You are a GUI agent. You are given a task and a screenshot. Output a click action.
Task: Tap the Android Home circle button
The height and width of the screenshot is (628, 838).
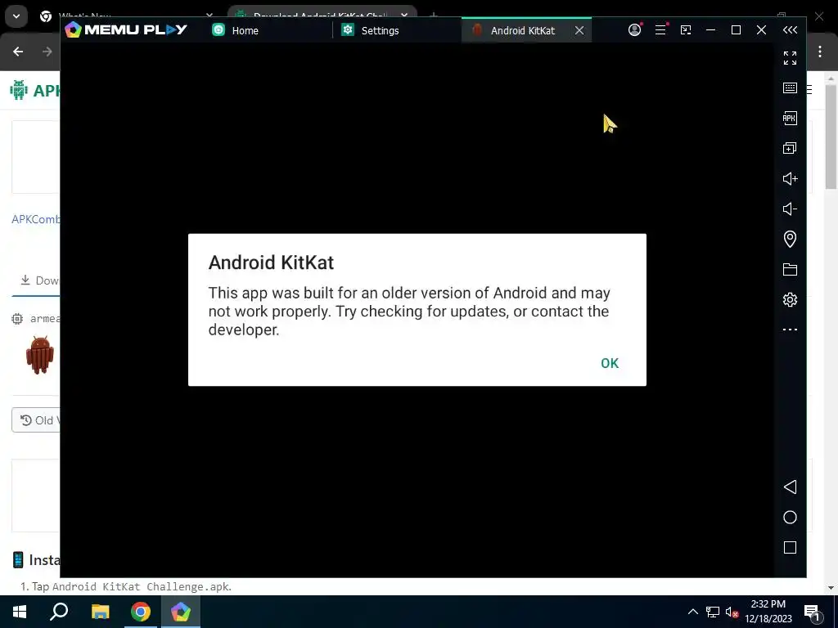coord(790,518)
